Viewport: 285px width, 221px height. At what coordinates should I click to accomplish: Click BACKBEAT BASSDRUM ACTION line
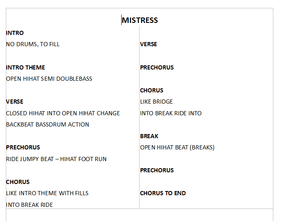tap(47, 124)
